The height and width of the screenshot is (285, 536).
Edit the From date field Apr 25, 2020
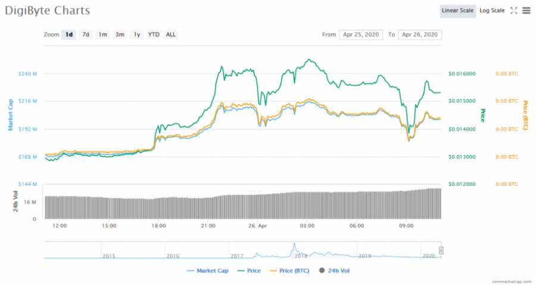pyautogui.click(x=361, y=35)
